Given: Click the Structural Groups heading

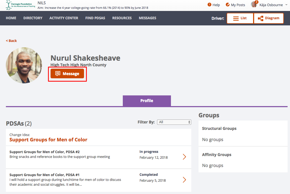Looking at the screenshot, I should (x=219, y=129).
